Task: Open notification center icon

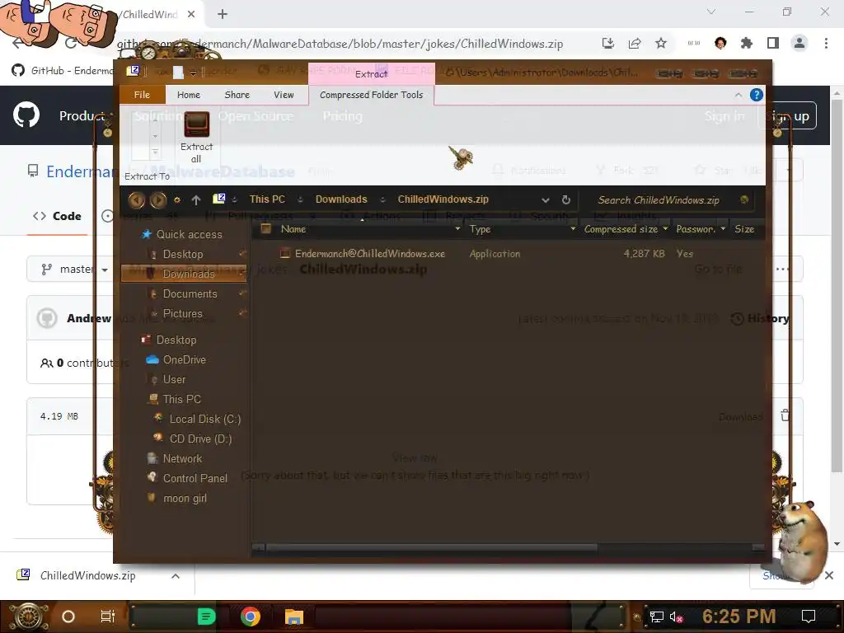Action: (x=808, y=617)
